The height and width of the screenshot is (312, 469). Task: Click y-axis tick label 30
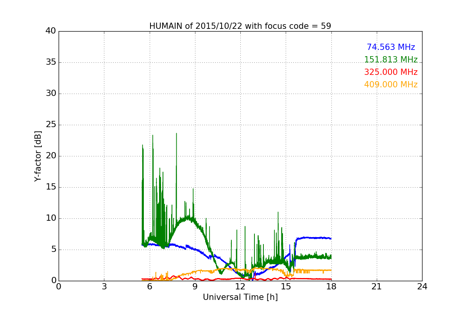tap(50, 94)
